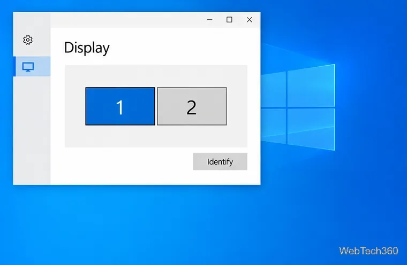
Task: Select the Display monitor icon in sidebar
Action: click(x=28, y=67)
